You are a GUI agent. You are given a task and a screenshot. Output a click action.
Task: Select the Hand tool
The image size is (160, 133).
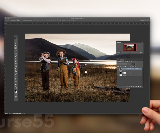click(x=16, y=84)
